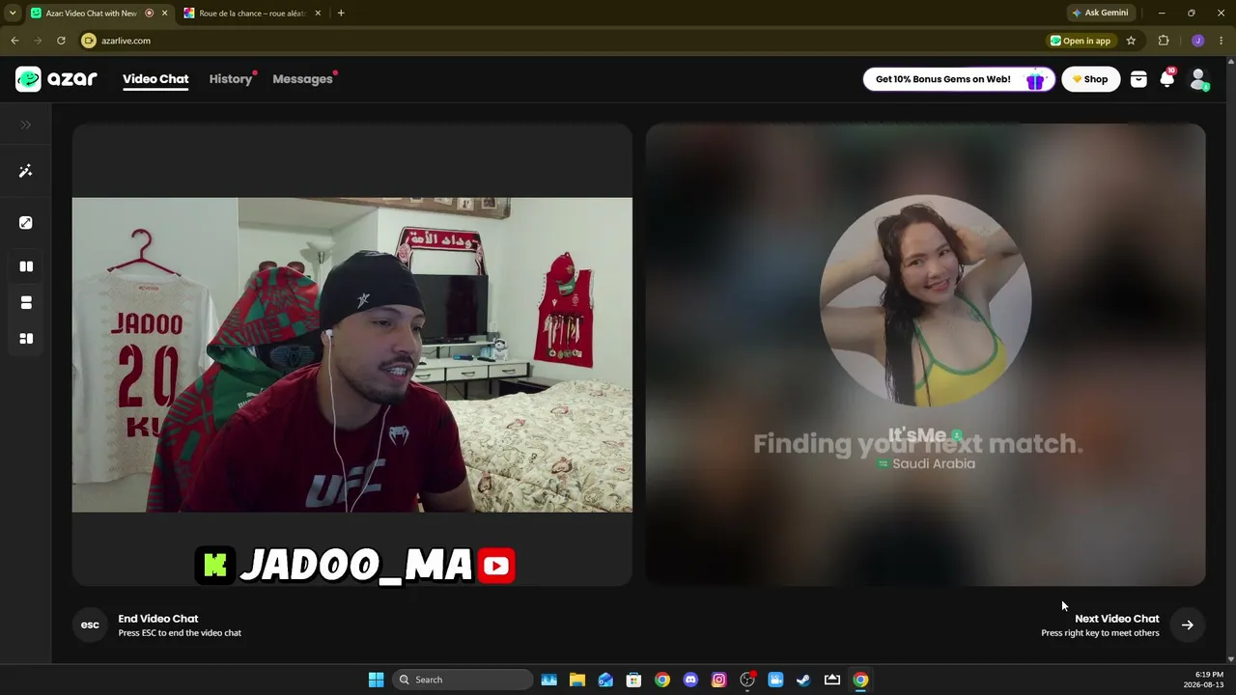Select the bottom video layout icon in sidebar
This screenshot has width=1236, height=695.
pos(26,339)
